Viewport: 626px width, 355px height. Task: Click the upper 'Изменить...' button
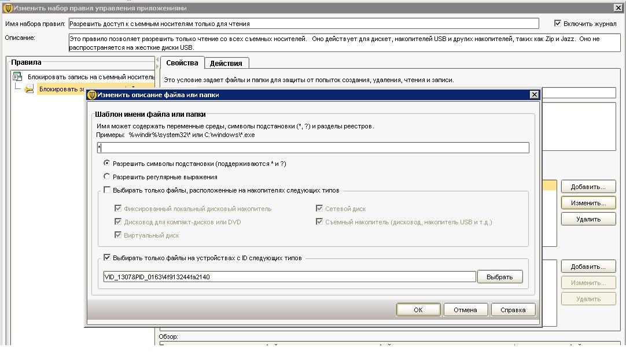(x=588, y=203)
